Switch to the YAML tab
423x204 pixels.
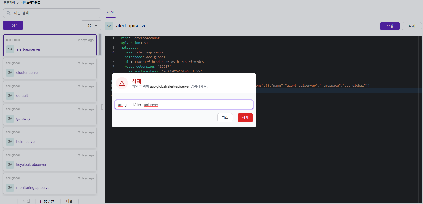coord(111,12)
